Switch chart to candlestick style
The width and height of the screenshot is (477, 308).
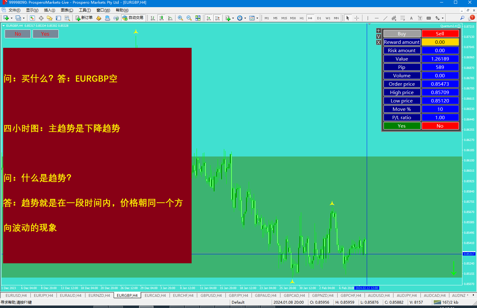(161, 18)
